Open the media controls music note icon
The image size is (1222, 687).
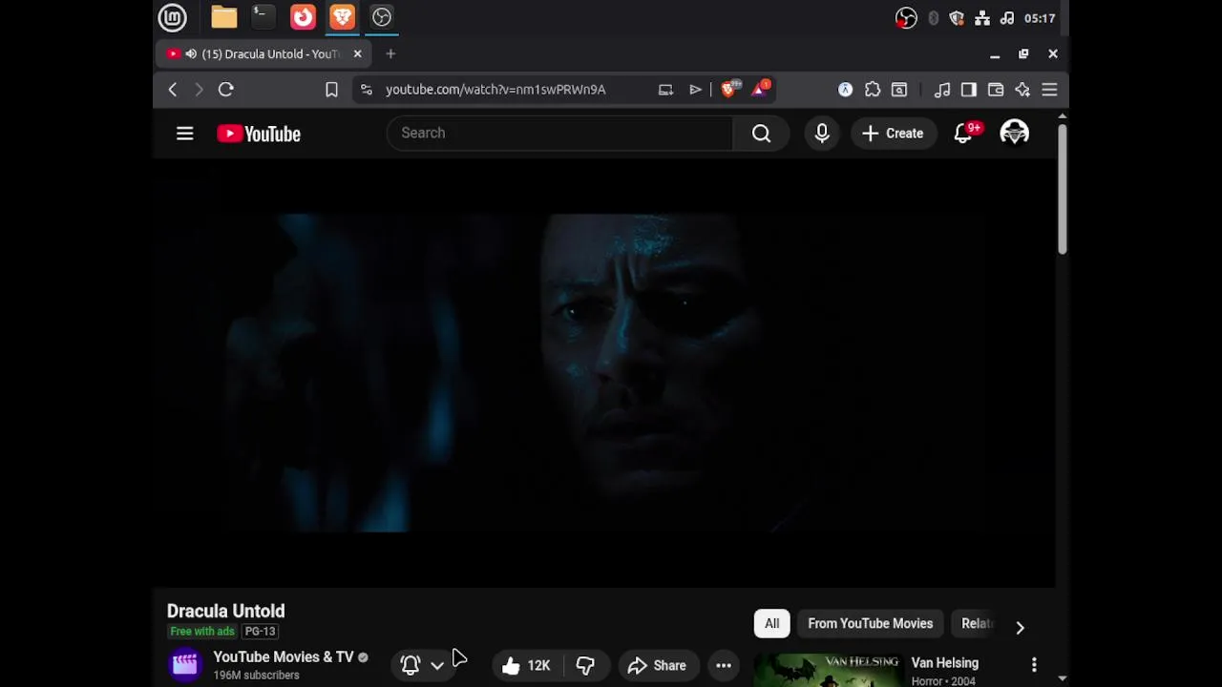(942, 90)
